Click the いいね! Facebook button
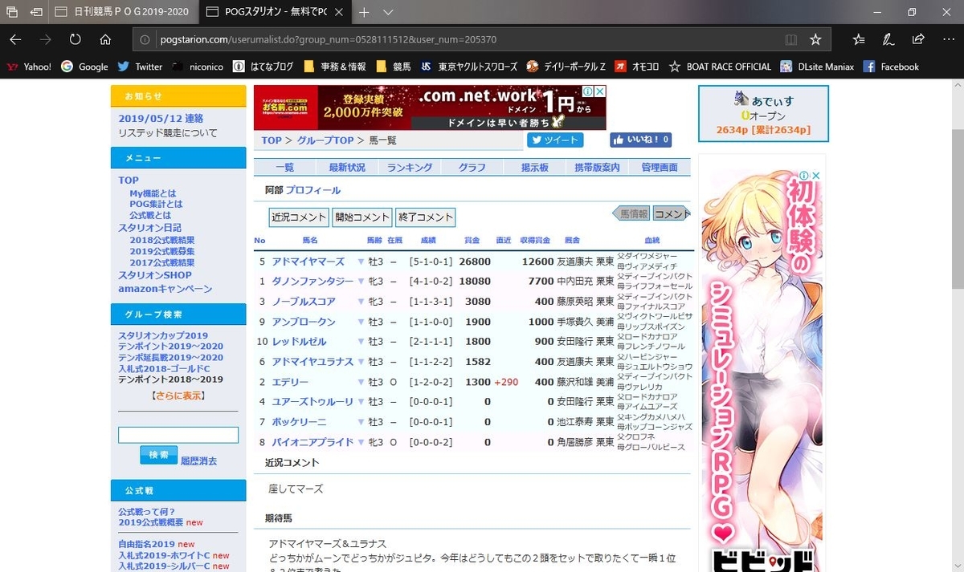Image resolution: width=964 pixels, height=572 pixels. pyautogui.click(x=640, y=140)
